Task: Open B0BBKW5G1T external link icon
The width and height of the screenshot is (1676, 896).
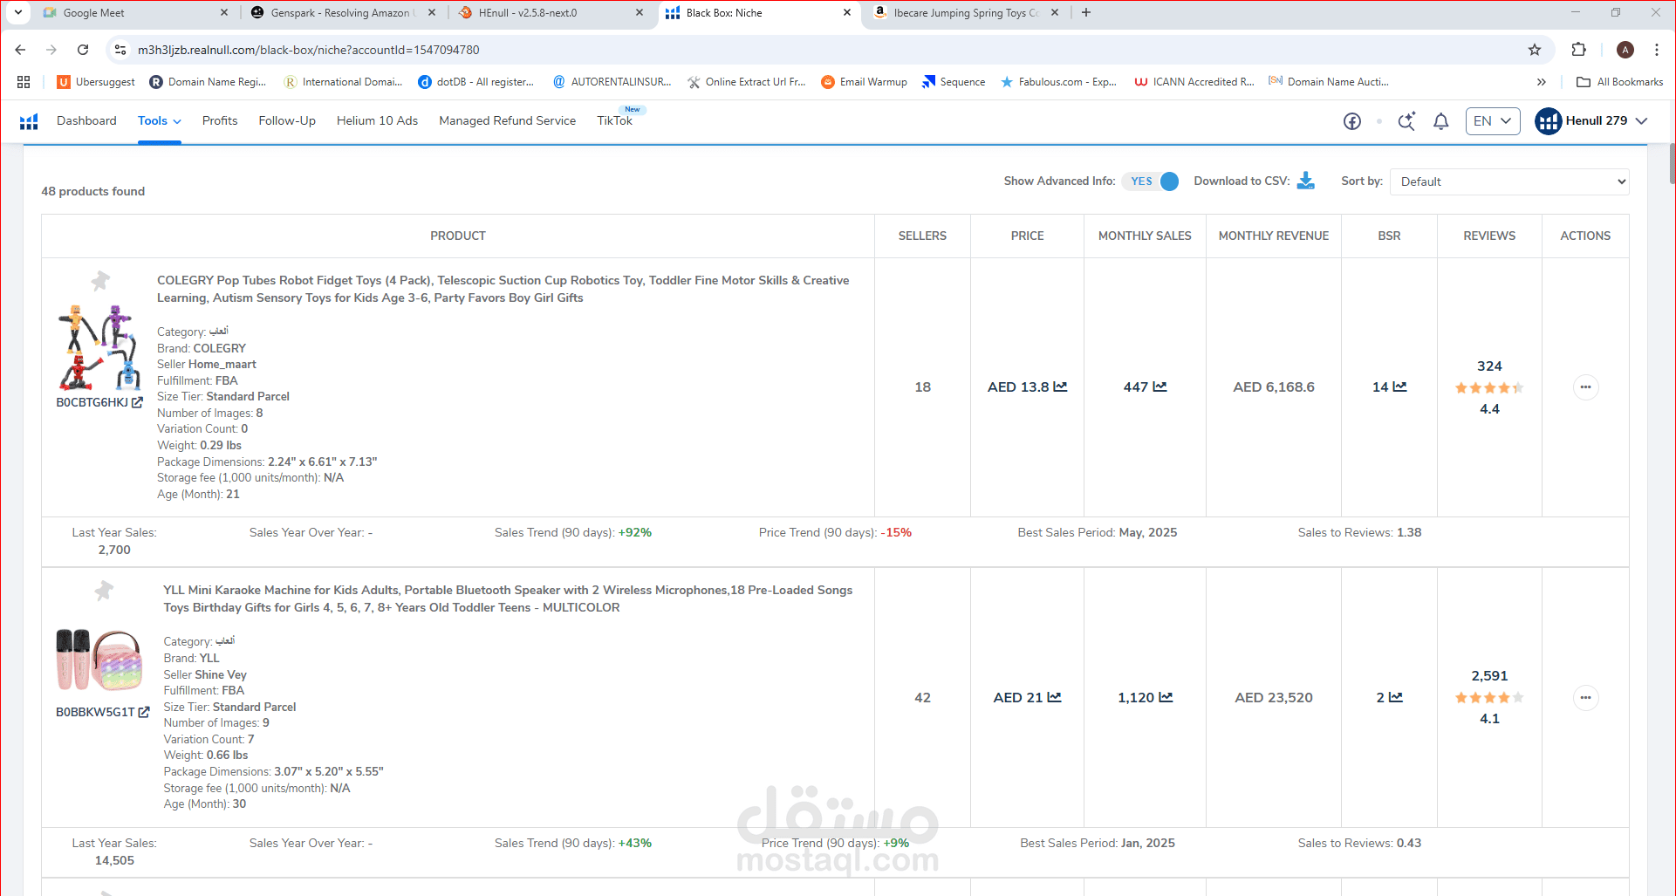Action: [144, 712]
